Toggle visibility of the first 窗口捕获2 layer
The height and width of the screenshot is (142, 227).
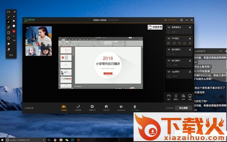coord(169,49)
